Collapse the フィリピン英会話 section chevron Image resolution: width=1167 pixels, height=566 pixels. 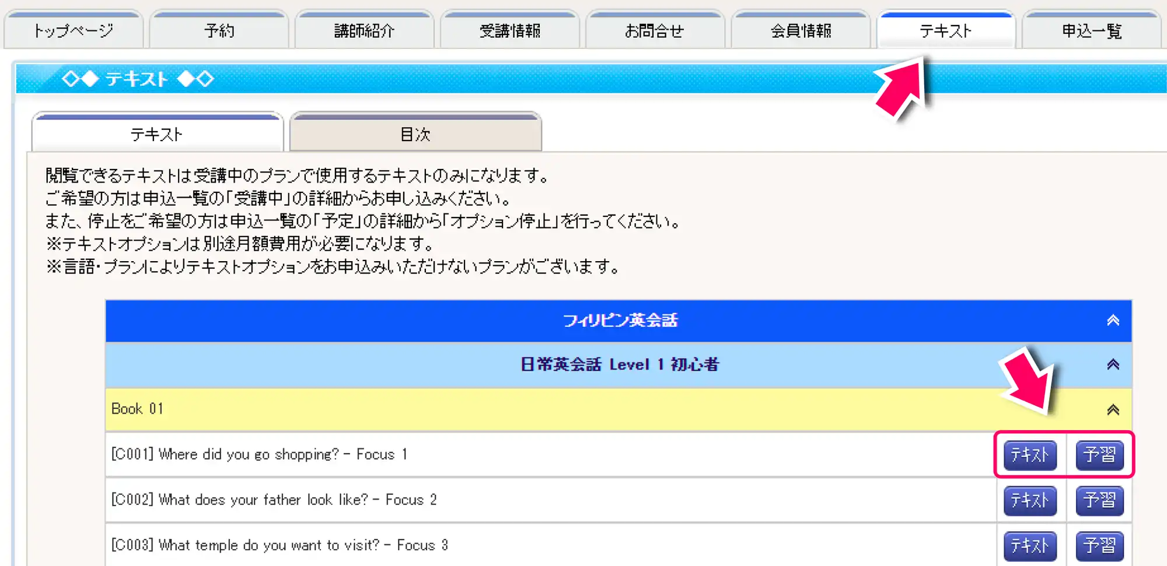click(x=1113, y=320)
